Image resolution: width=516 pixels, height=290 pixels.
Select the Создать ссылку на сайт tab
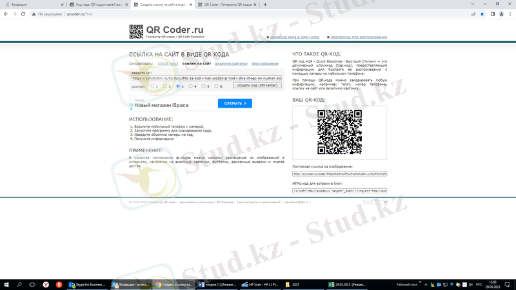[163, 5]
